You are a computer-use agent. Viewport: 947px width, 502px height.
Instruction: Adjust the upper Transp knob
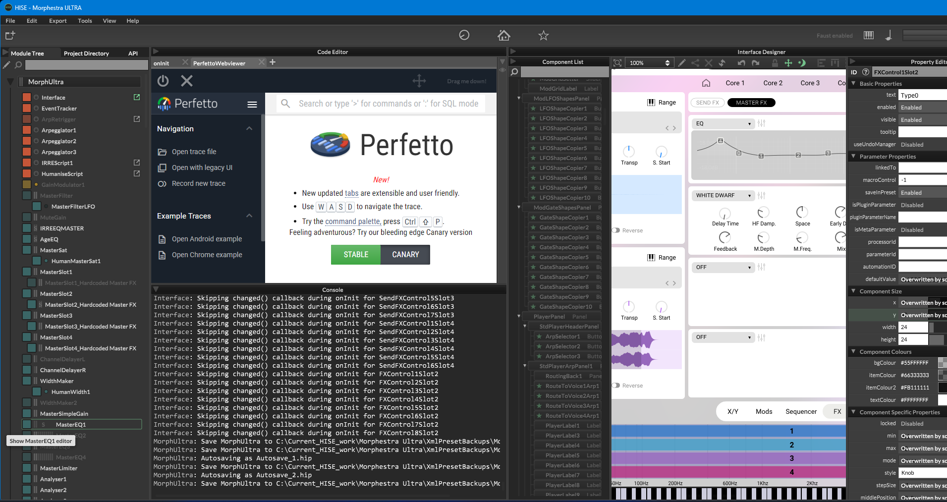click(x=629, y=152)
